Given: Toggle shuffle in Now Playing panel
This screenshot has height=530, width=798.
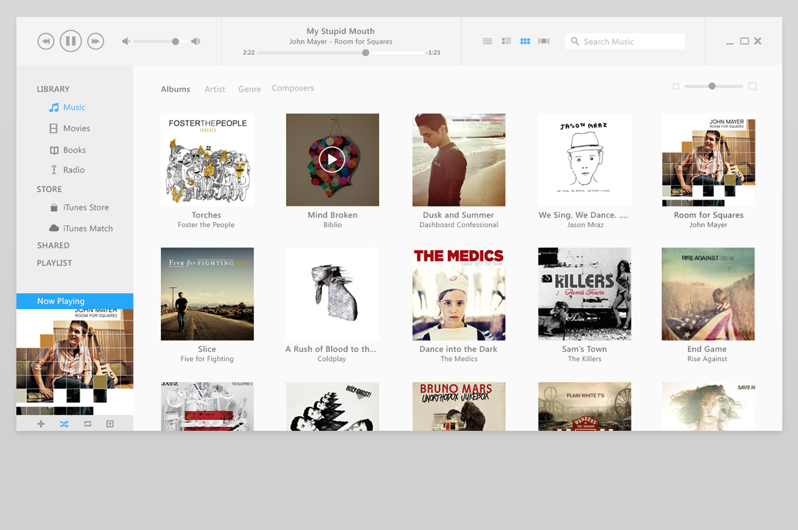Looking at the screenshot, I should tap(64, 424).
